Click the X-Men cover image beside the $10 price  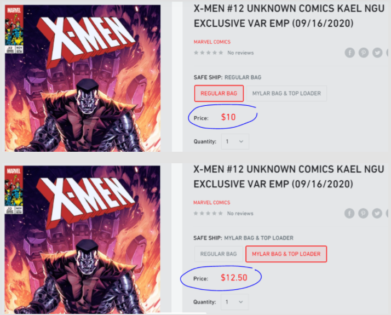83,78
